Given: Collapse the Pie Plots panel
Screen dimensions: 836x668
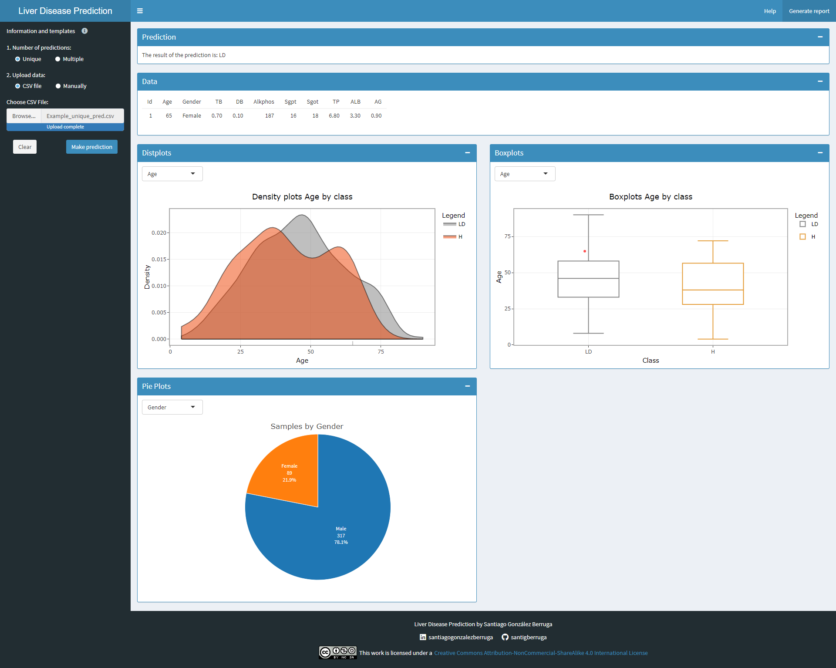Looking at the screenshot, I should coord(467,386).
